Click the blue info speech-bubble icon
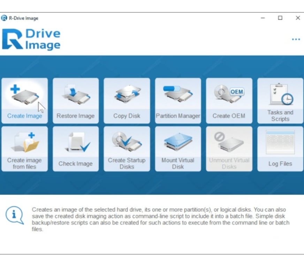Image resolution: width=304 pixels, height=267 pixels. click(15, 216)
